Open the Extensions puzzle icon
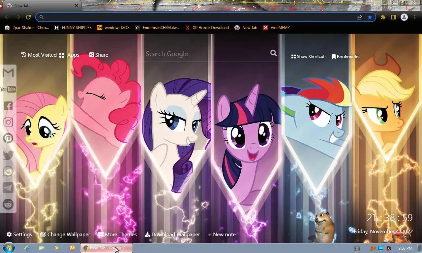The height and width of the screenshot is (253, 422). pos(383,17)
